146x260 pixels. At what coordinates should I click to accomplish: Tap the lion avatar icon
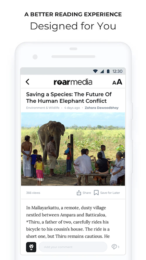coord(31,247)
